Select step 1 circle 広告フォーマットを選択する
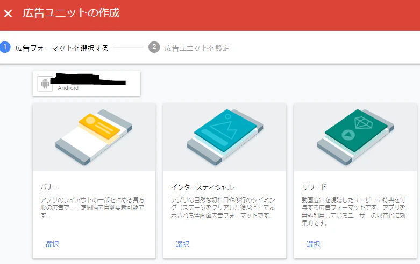Image resolution: width=420 pixels, height=264 pixels. tap(4, 47)
